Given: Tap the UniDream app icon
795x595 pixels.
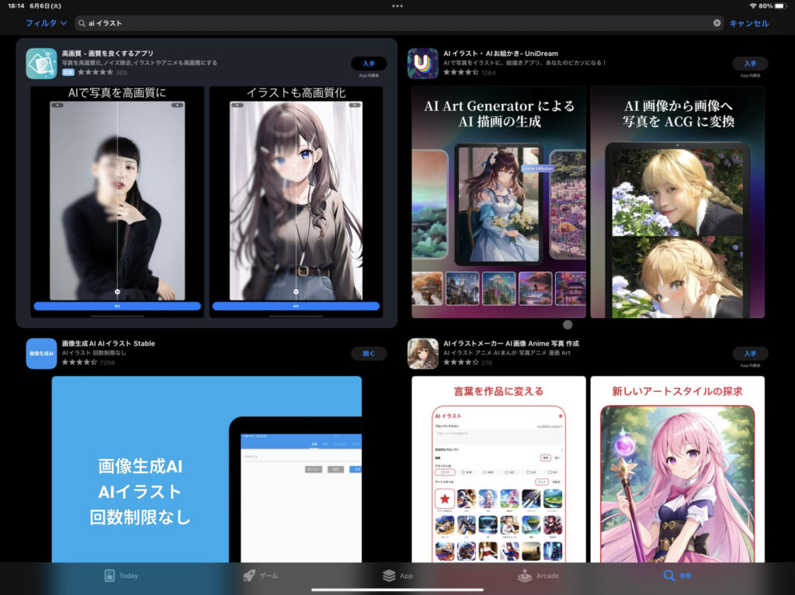Looking at the screenshot, I should 422,64.
